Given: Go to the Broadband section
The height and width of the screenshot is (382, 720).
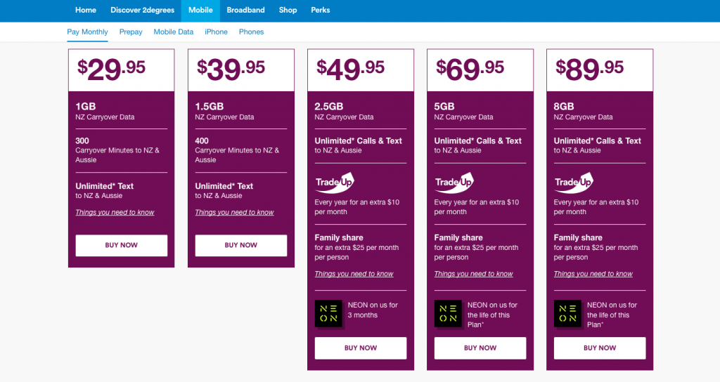Looking at the screenshot, I should (245, 11).
